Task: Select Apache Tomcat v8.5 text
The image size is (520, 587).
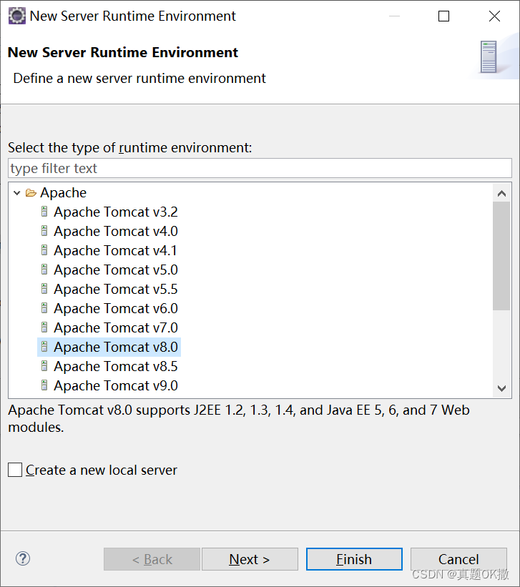Action: coord(116,367)
